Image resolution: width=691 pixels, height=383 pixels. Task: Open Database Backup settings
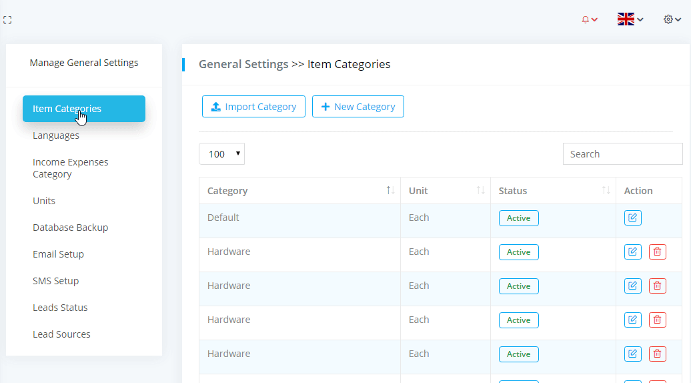coord(70,228)
